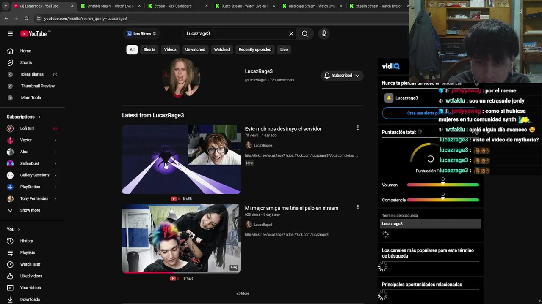Expand results with +5 More
Viewport: 542px width, 304px height.
(243, 293)
